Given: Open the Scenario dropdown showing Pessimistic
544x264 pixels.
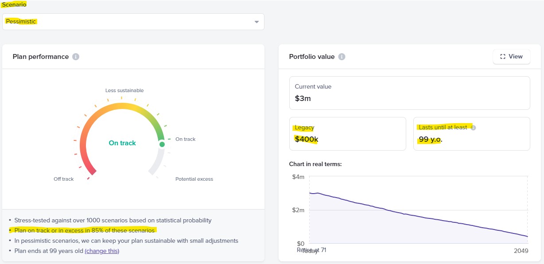Looking at the screenshot, I should click(x=133, y=22).
